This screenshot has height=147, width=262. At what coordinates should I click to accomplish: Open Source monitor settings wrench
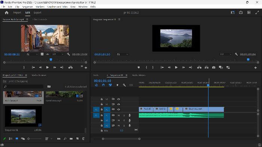(x=68, y=54)
